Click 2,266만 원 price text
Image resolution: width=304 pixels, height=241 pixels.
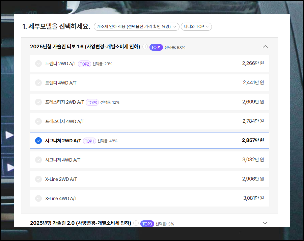pos(253,63)
